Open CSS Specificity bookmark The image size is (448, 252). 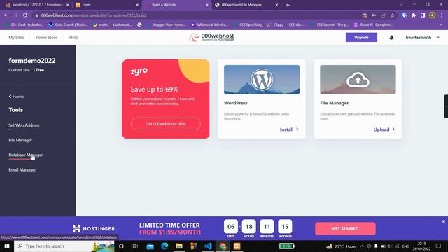click(x=248, y=25)
